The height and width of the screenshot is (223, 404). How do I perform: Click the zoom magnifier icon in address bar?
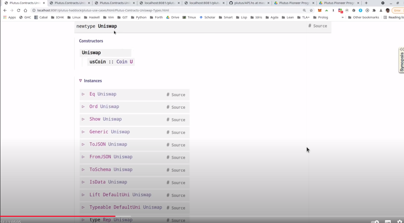[x=304, y=10]
